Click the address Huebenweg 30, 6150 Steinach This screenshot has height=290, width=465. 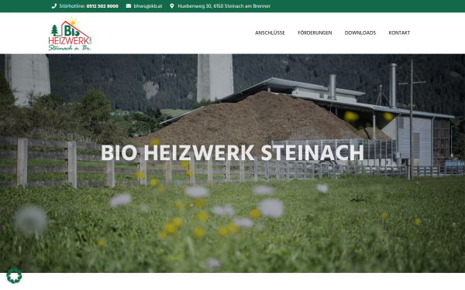point(224,6)
